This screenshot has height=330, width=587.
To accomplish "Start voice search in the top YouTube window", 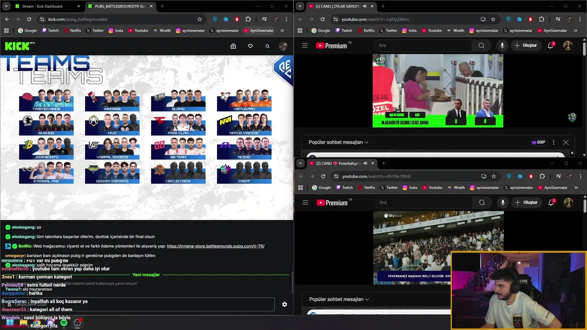I will click(502, 45).
